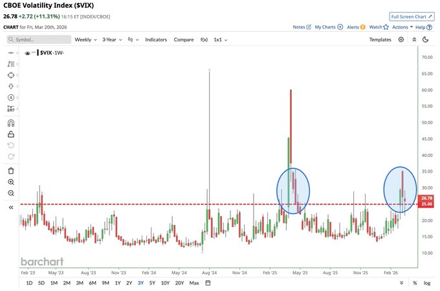
Task: Click the 25.00 horizontal line label
Action: (426, 204)
